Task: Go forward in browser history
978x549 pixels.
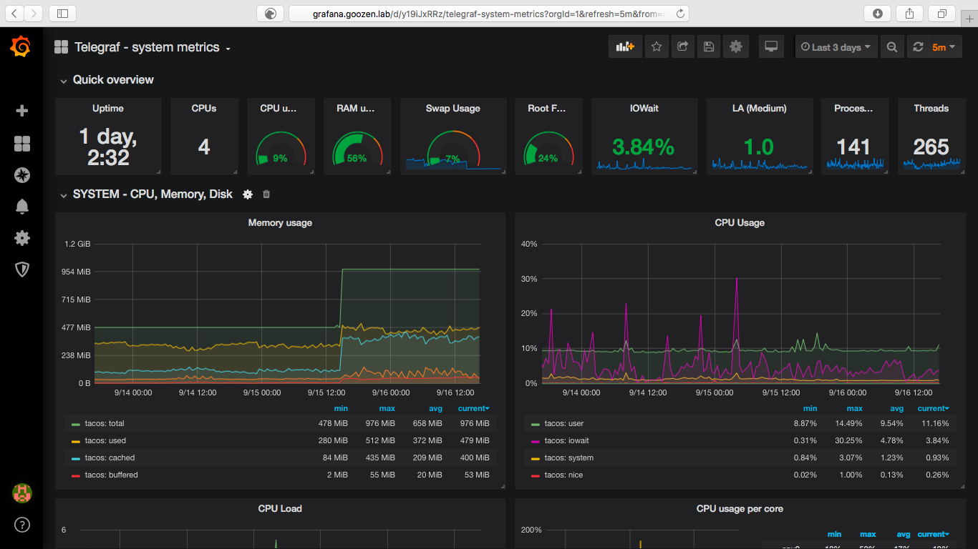Action: tap(34, 13)
